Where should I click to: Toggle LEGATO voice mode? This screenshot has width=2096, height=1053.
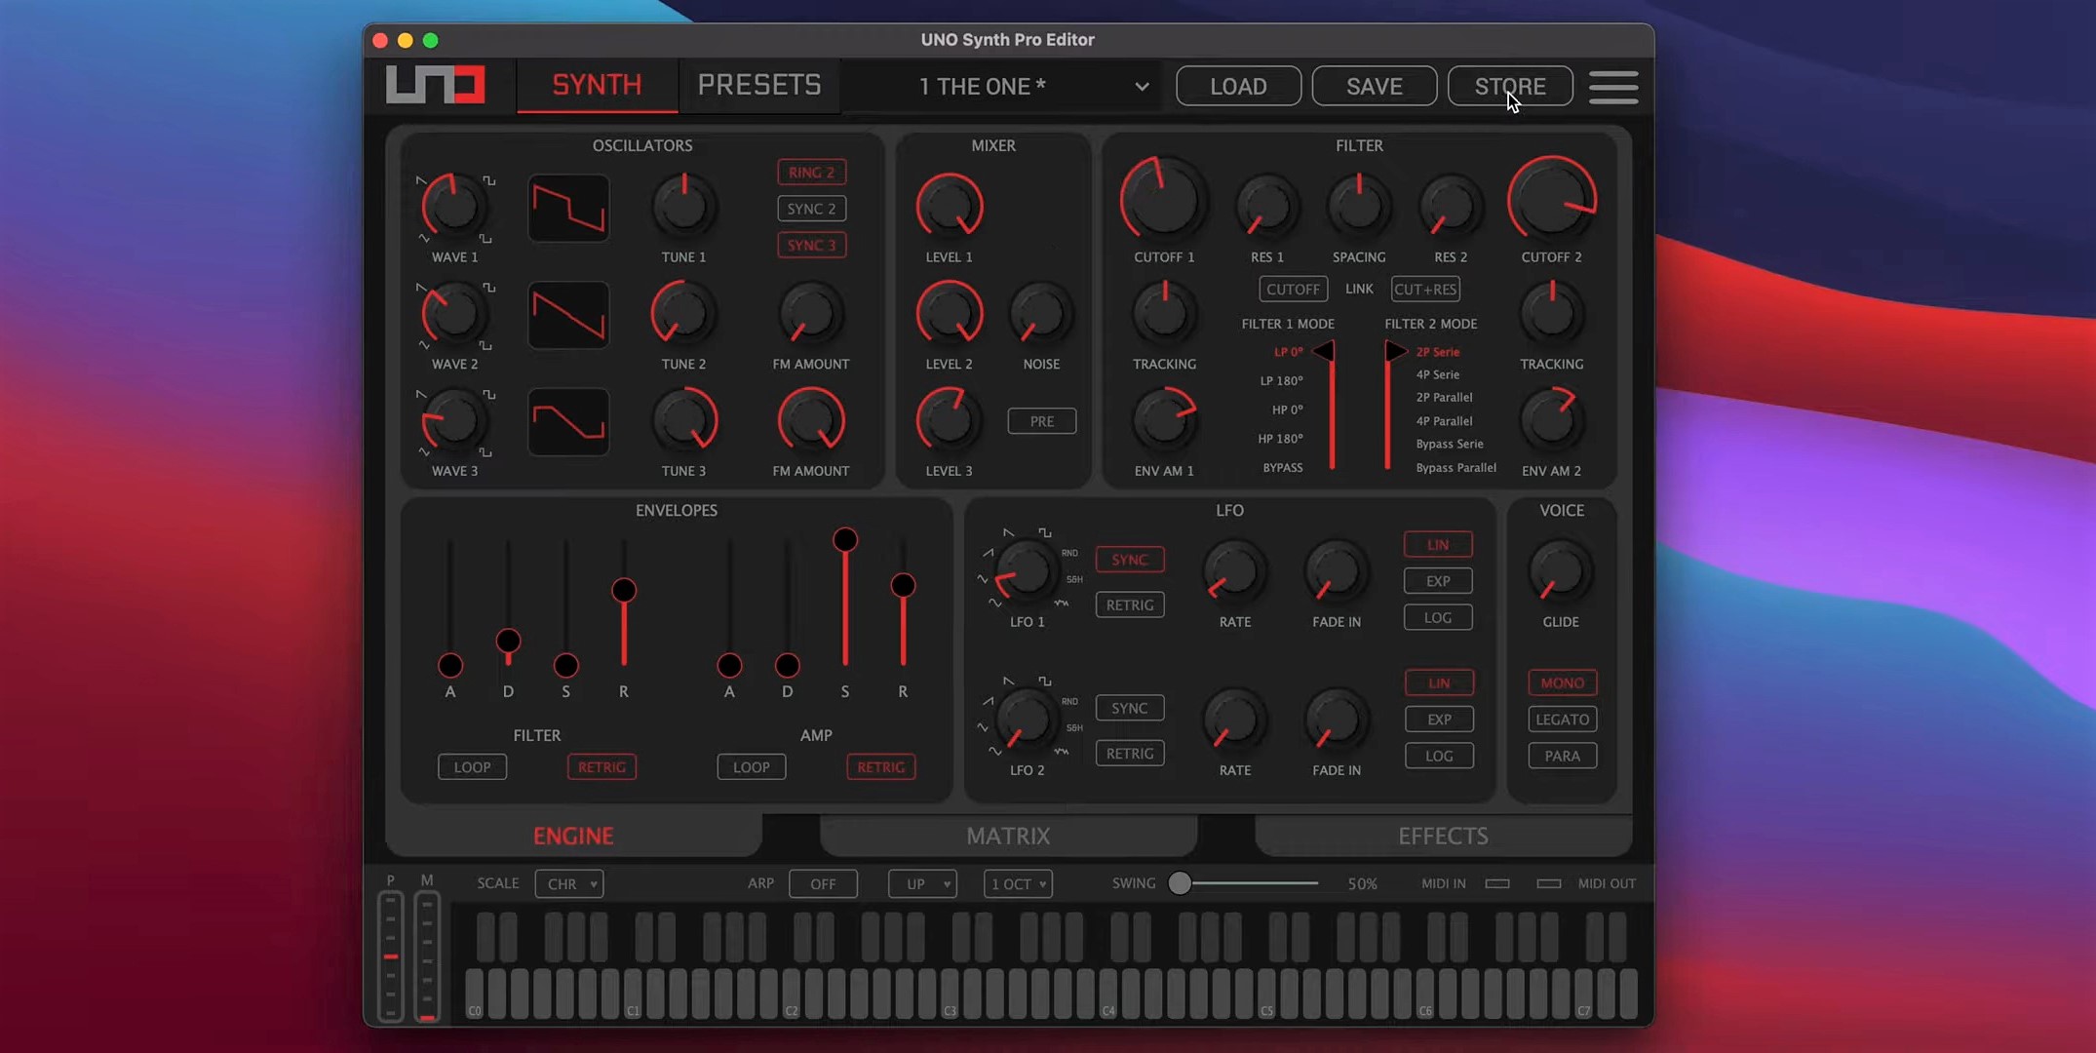pyautogui.click(x=1562, y=720)
